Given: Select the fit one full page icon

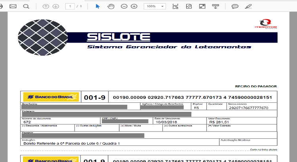Looking at the screenshot, I should coord(189,6).
